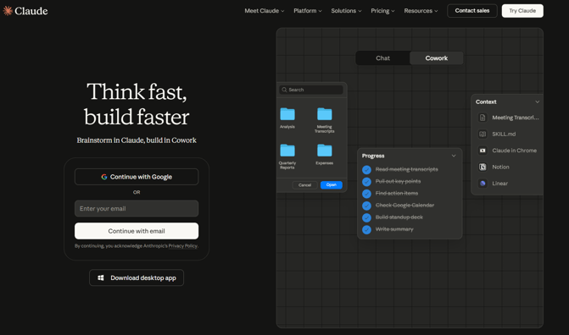Open the Privacy Policy link
Viewport: 569px width, 335px height.
click(183, 246)
